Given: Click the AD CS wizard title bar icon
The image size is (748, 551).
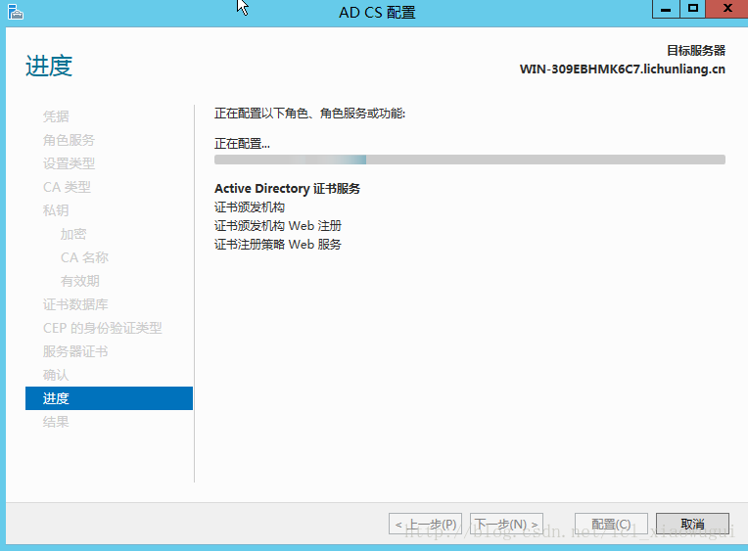Looking at the screenshot, I should pyautogui.click(x=16, y=12).
